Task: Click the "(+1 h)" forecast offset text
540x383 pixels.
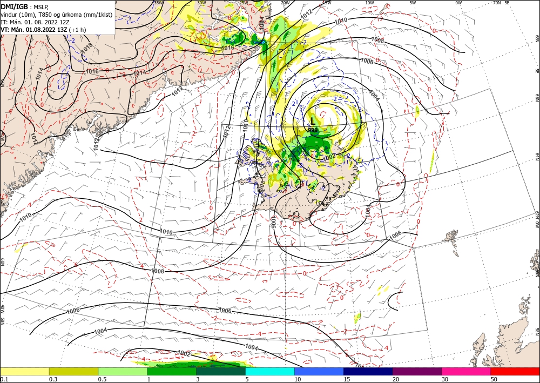Action: click(77, 30)
